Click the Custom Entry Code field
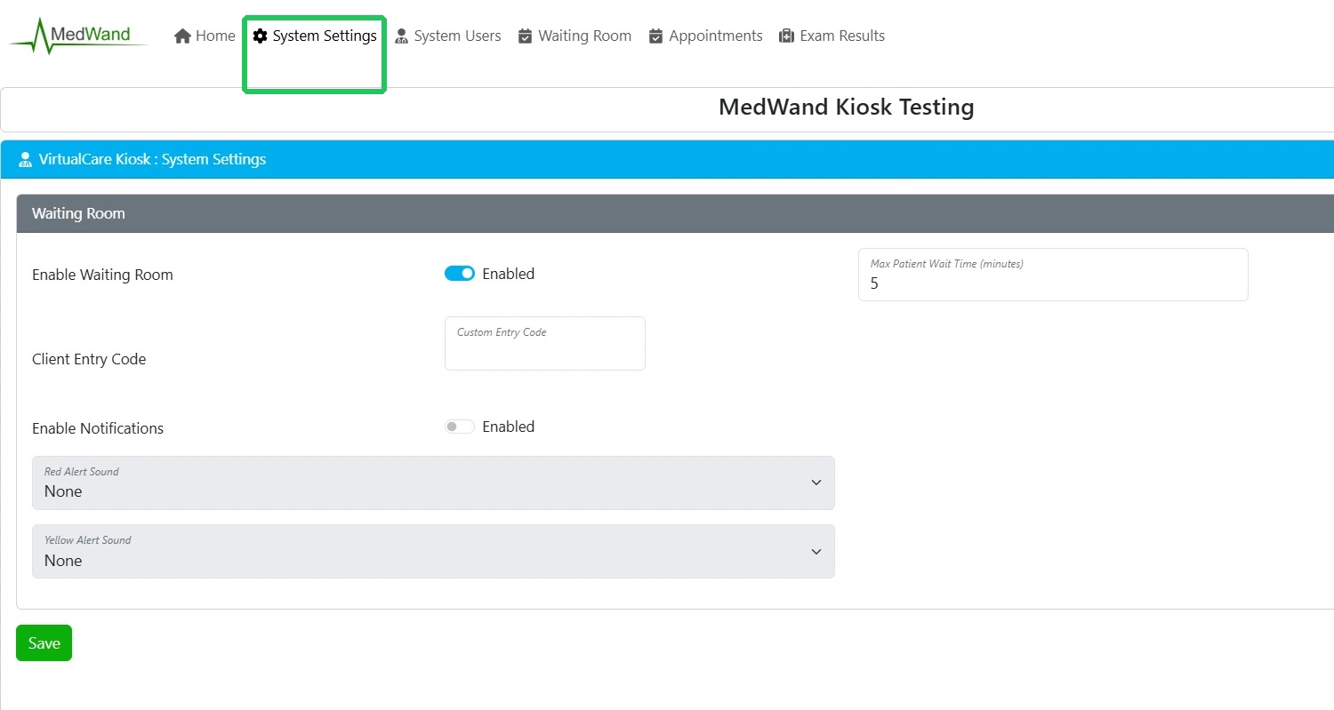The height and width of the screenshot is (710, 1334). [x=544, y=349]
